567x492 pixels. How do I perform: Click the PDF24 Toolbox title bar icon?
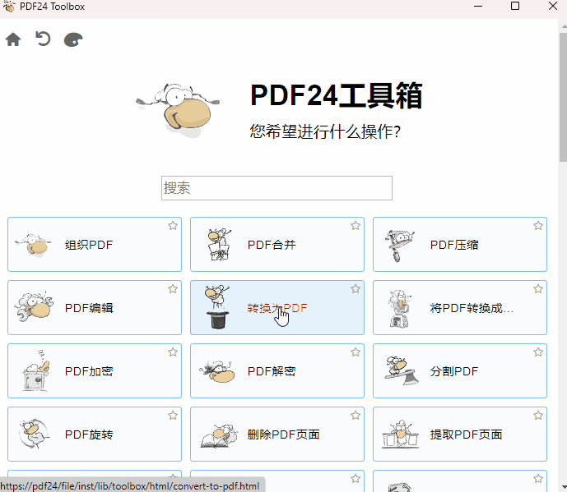(x=9, y=7)
